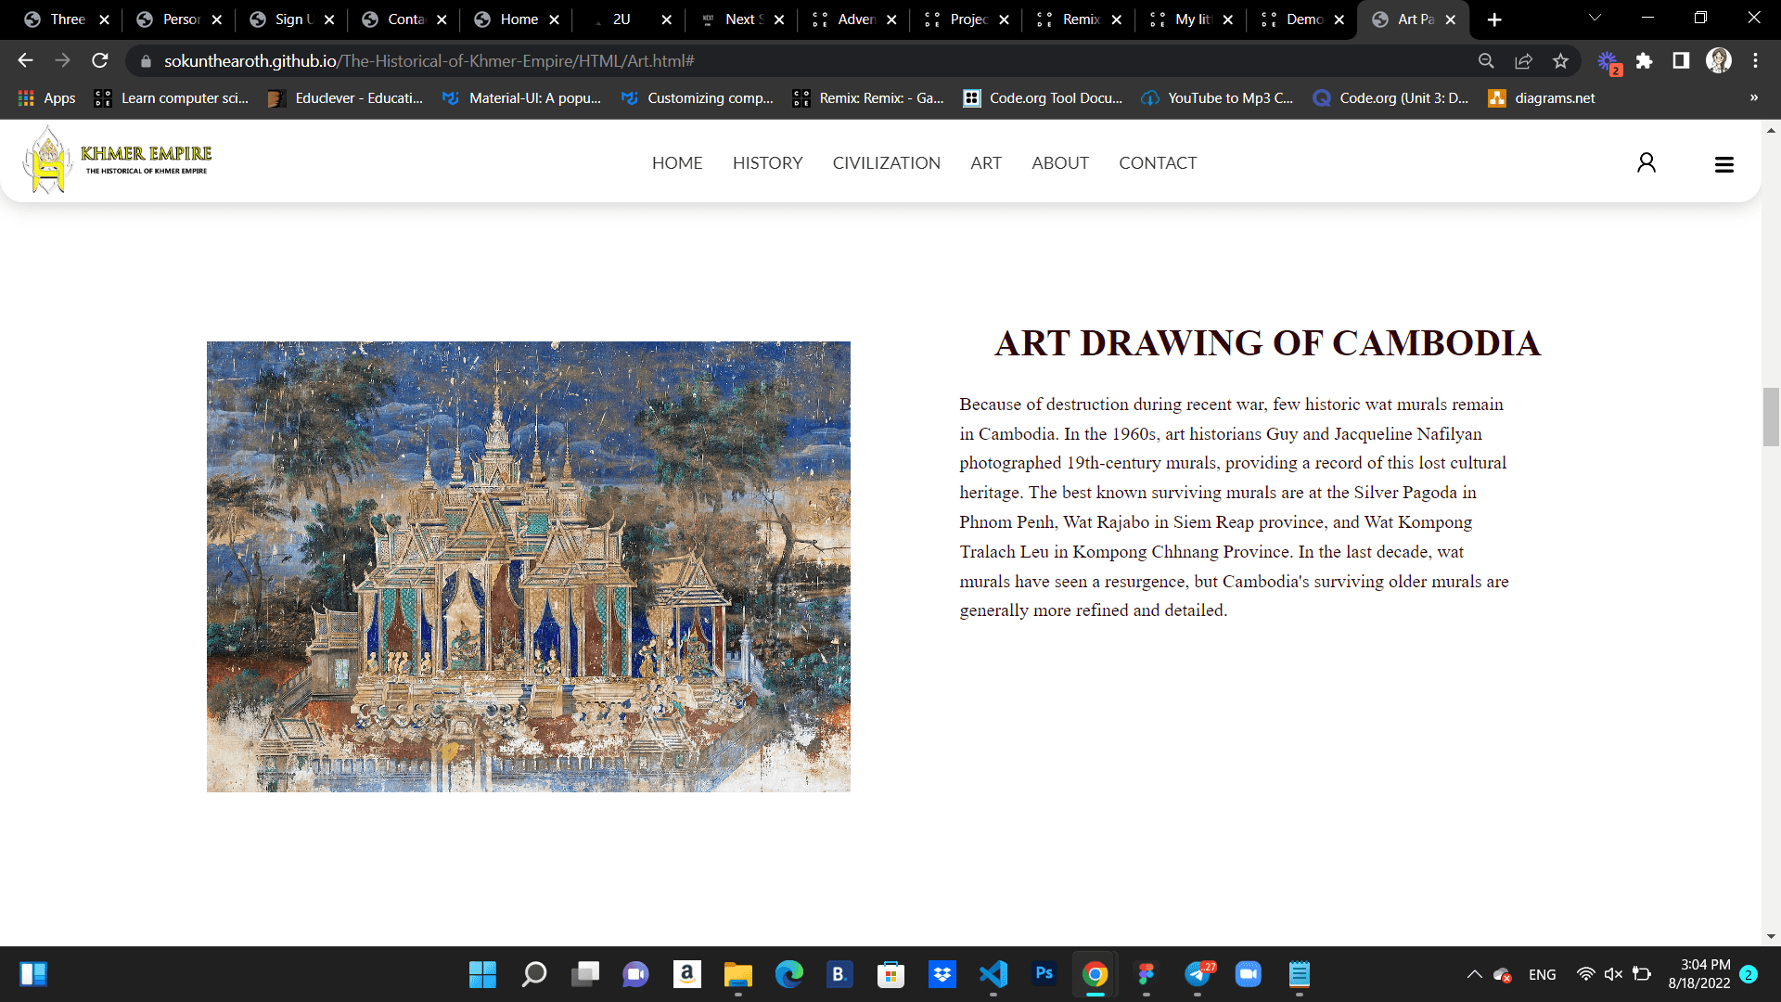This screenshot has width=1781, height=1002.
Task: Open File Explorer from taskbar
Action: [738, 974]
